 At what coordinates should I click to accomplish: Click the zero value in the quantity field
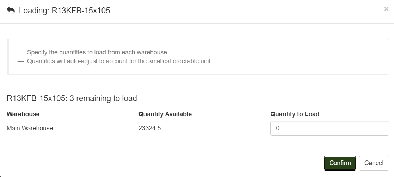[278, 128]
